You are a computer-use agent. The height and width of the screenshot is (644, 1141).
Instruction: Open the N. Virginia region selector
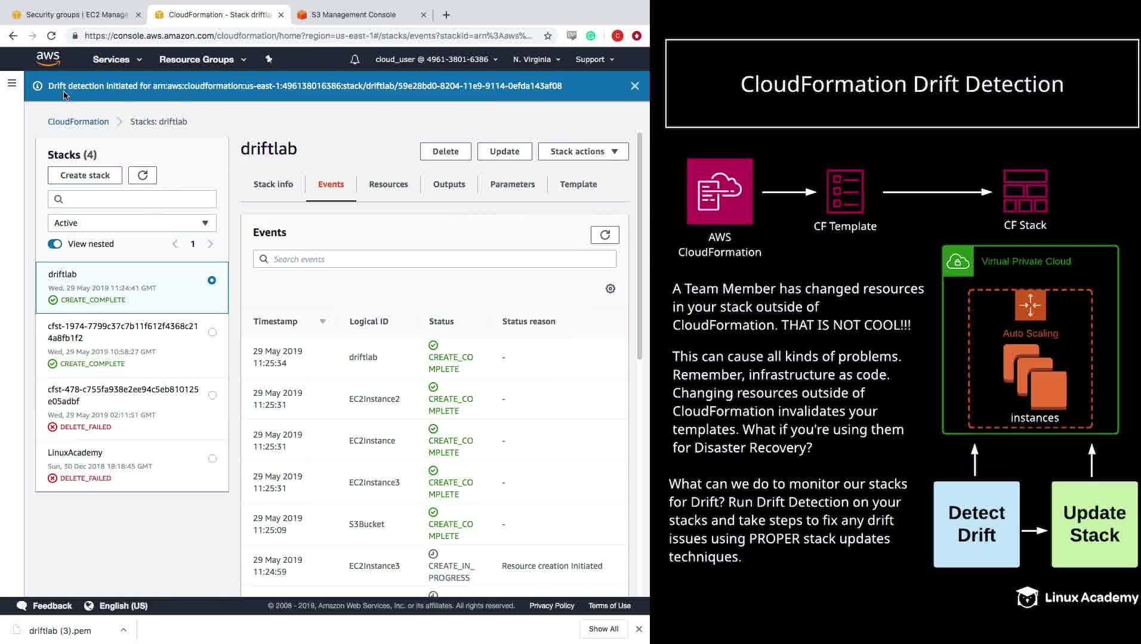[x=536, y=59]
